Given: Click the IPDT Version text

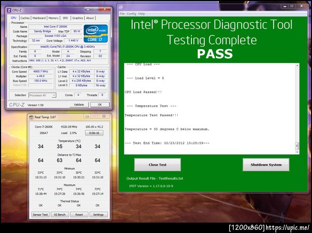Looking at the screenshot, I should 151,186.
